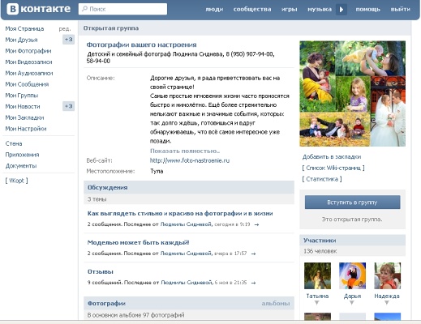
Task: Click the search magnifier field Поиск
Action: (x=122, y=9)
